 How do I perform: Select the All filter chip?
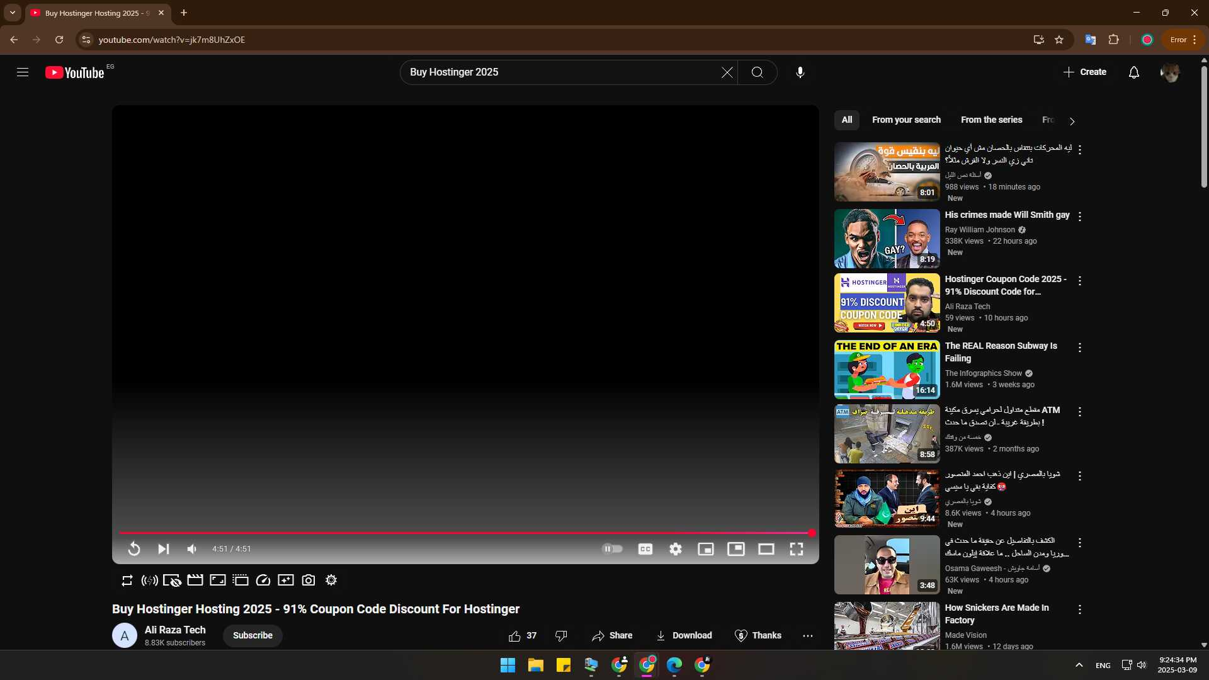(847, 120)
